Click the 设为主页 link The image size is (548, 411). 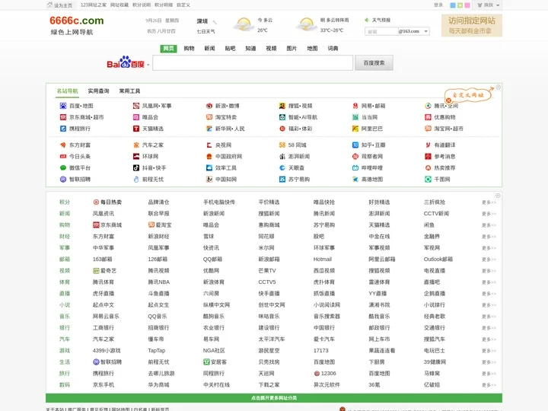pyautogui.click(x=60, y=5)
